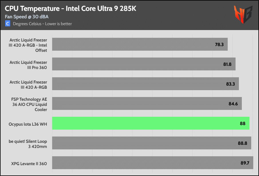The height and width of the screenshot is (176, 259).
Task: Click the 88 value on green bar
Action: pyautogui.click(x=243, y=124)
